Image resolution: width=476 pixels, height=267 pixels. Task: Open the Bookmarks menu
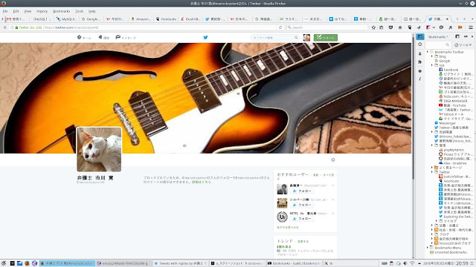pos(61,11)
